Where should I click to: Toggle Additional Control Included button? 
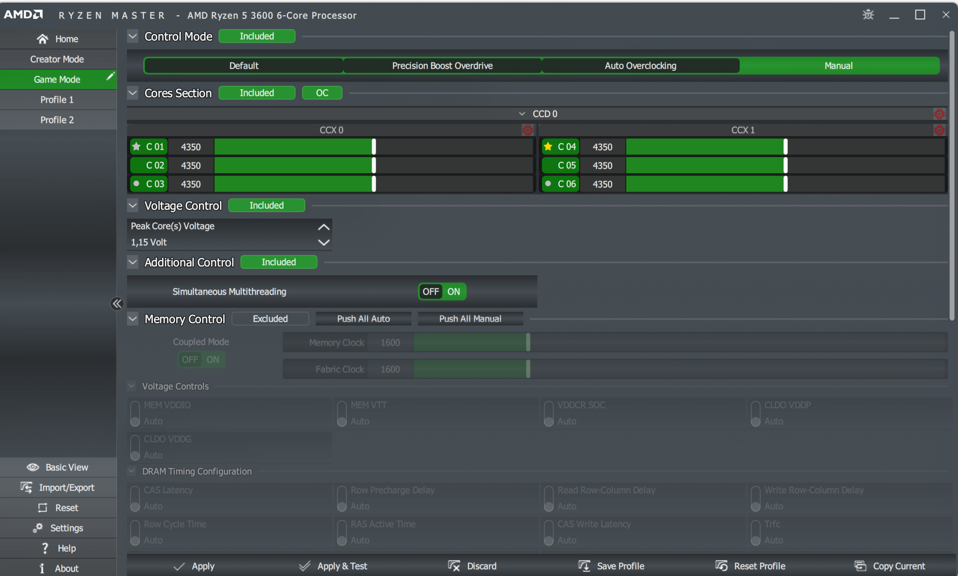point(279,262)
